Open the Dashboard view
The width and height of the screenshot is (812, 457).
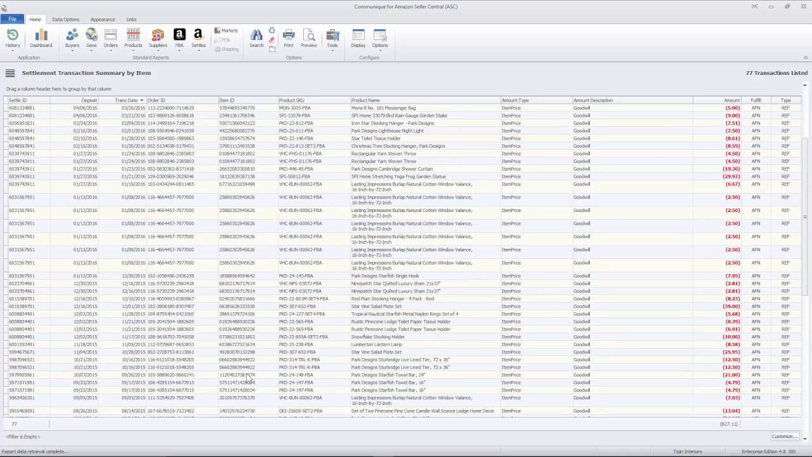click(41, 38)
